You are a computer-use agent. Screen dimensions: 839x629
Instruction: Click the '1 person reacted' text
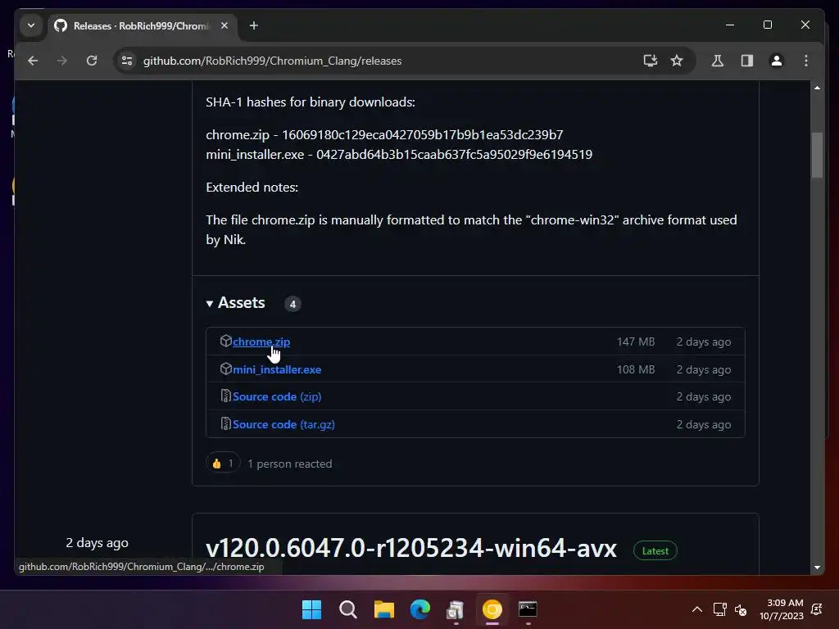pyautogui.click(x=289, y=464)
